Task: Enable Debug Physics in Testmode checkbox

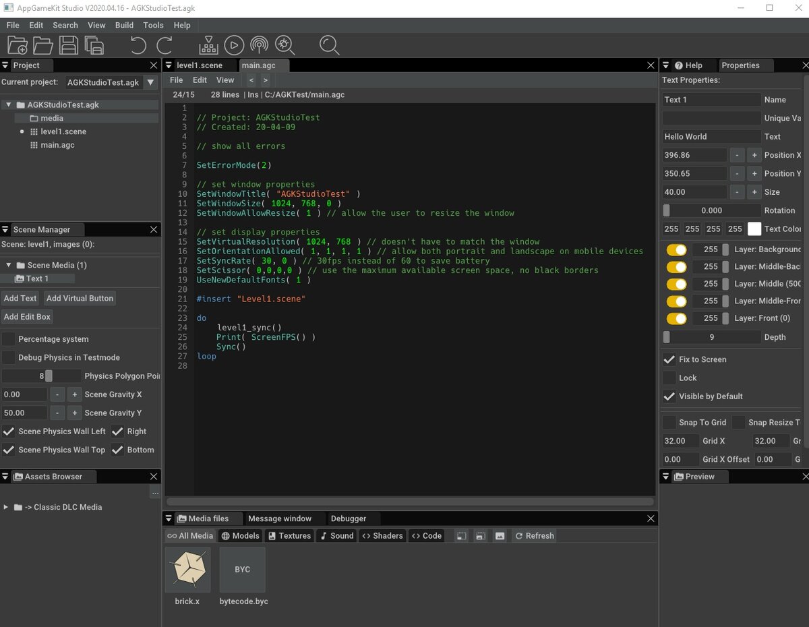Action: pos(9,357)
